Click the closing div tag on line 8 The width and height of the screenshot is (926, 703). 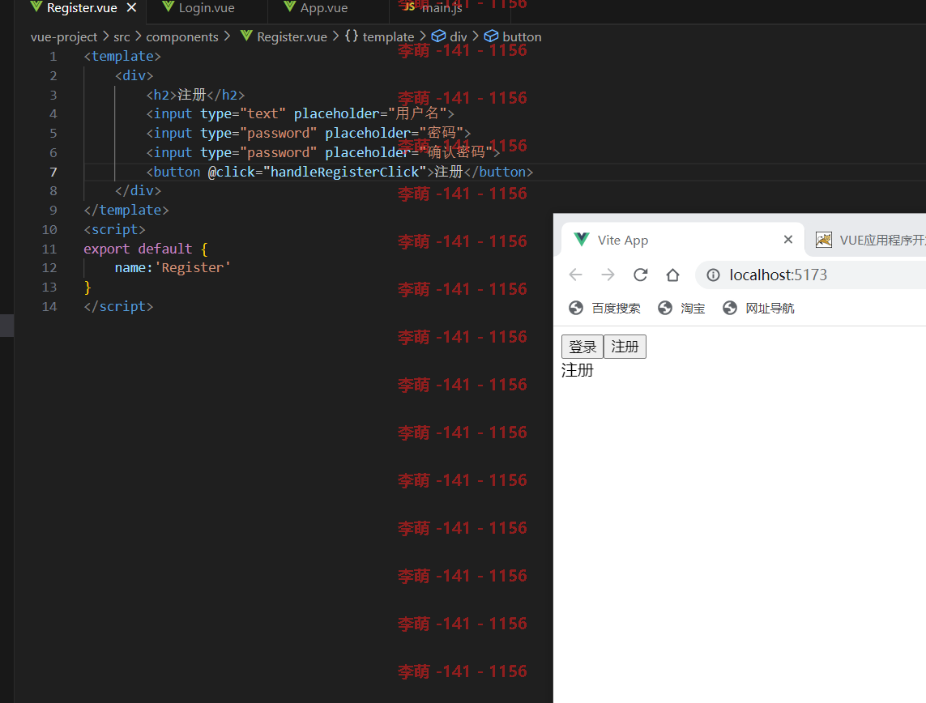(138, 190)
